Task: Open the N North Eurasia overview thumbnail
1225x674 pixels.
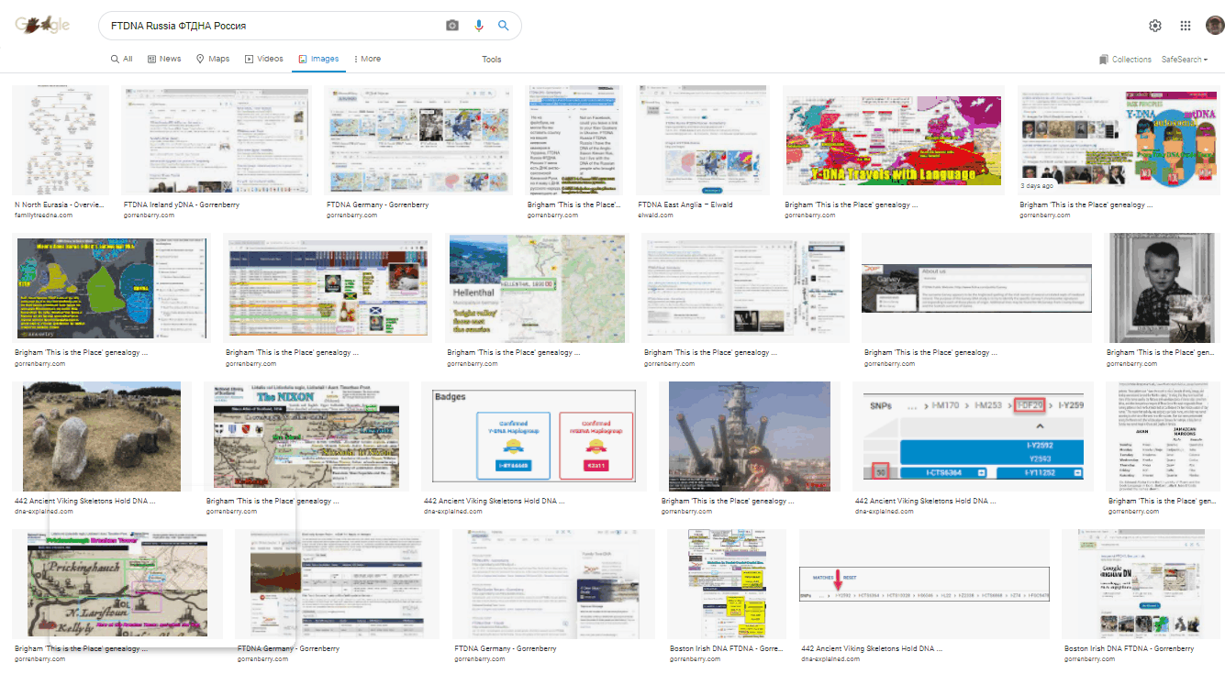Action: click(x=60, y=140)
